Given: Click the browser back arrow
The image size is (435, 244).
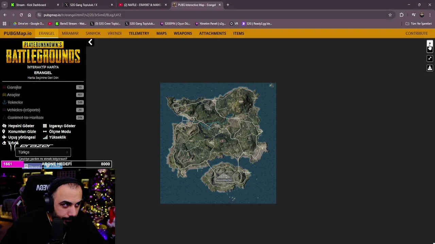Looking at the screenshot, I should 5,15.
